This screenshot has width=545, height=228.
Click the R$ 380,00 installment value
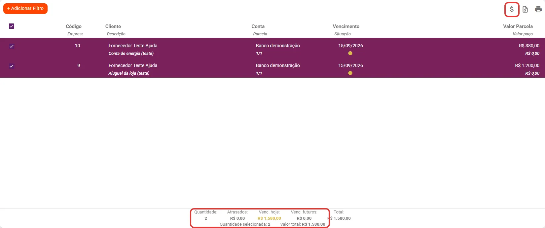point(529,46)
